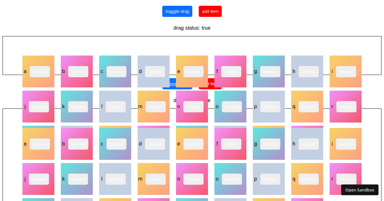Toggle drag mode with the togggle drag button
This screenshot has height=201, width=384.
click(177, 11)
